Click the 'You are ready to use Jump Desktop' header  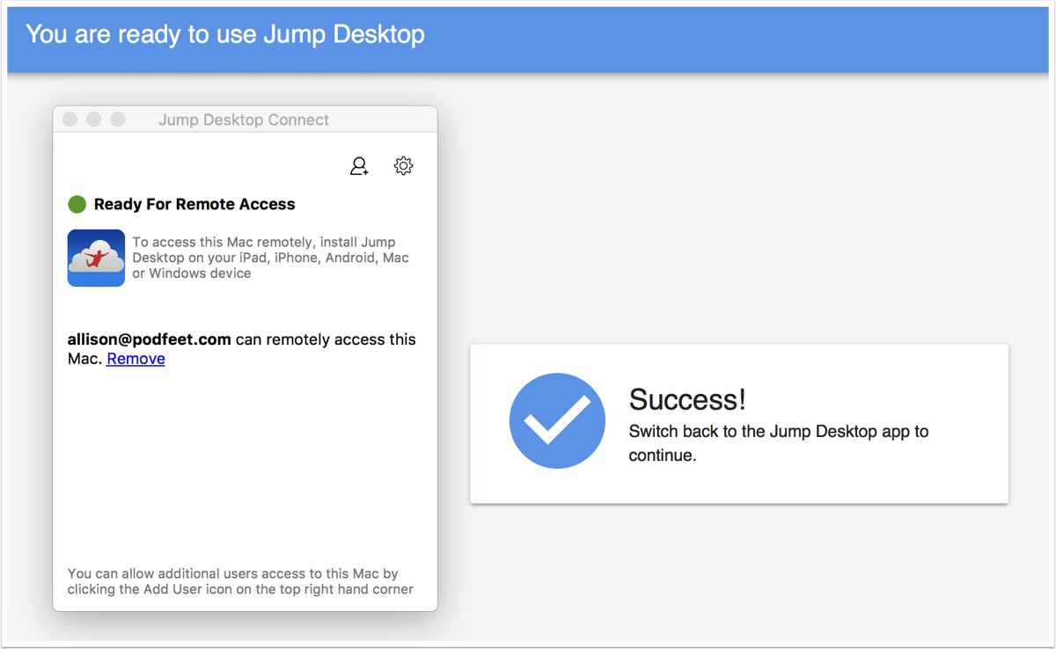(225, 34)
